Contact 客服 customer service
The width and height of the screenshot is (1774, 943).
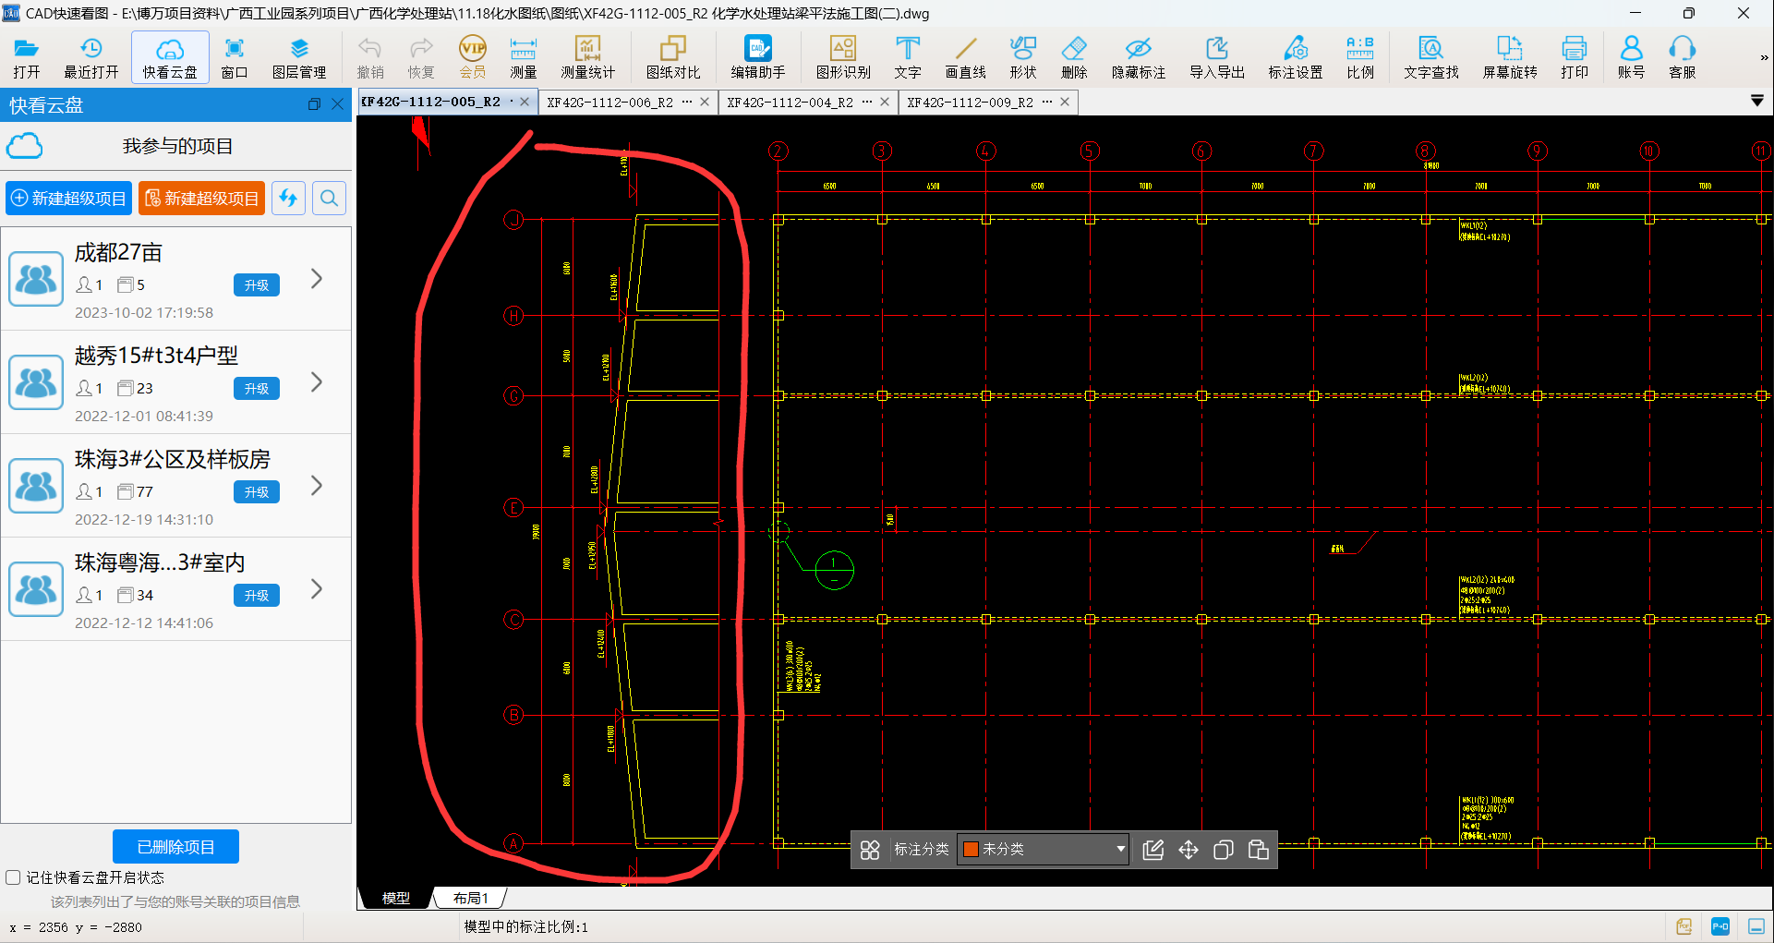pyautogui.click(x=1683, y=57)
